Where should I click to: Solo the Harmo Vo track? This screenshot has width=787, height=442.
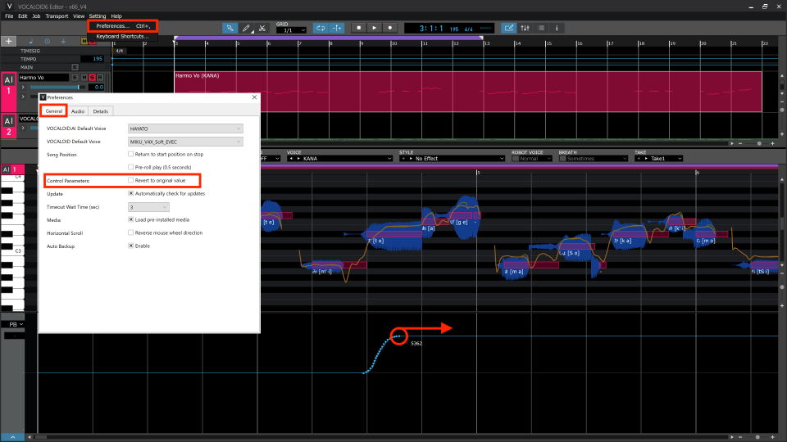click(x=92, y=77)
